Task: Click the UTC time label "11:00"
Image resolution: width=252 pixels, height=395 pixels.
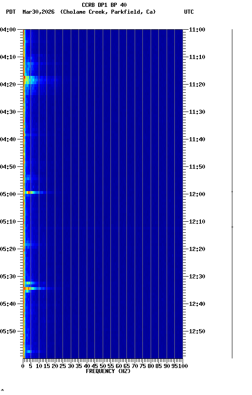Action: coord(197,30)
